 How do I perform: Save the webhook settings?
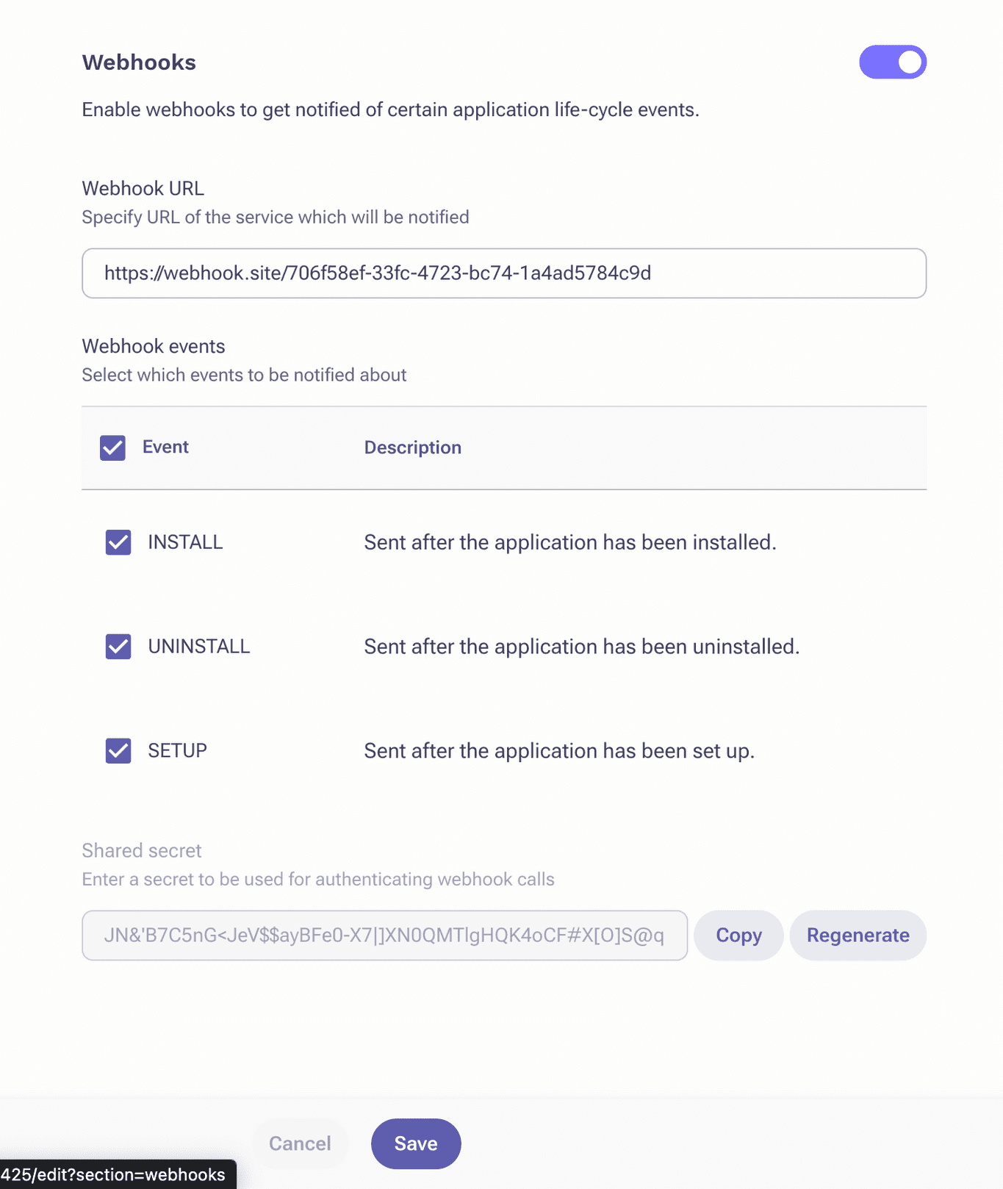tap(416, 1143)
